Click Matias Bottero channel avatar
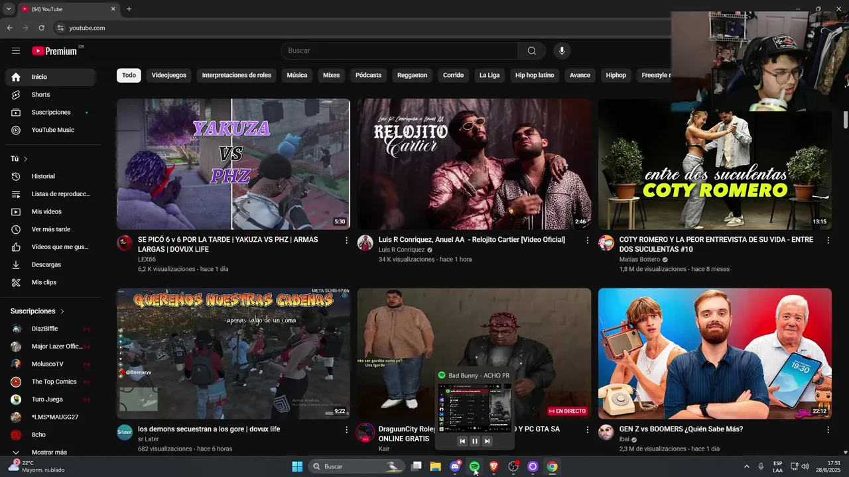This screenshot has width=849, height=477. (x=606, y=242)
